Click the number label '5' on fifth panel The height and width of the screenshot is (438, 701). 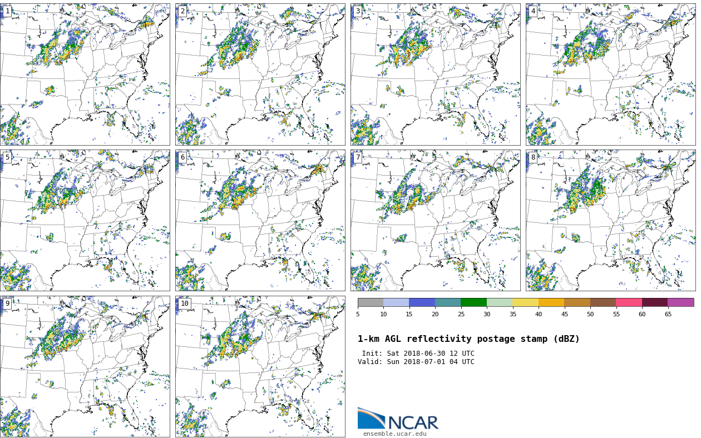pos(7,157)
